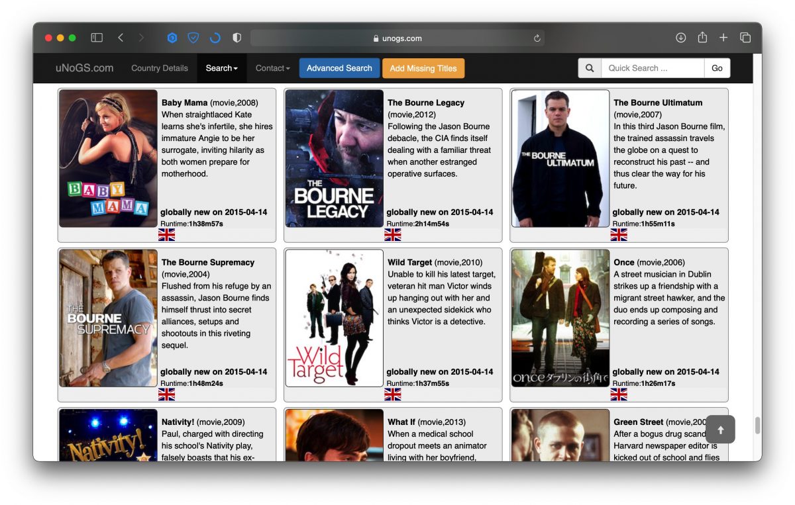Click Runtime:1h55m11s text
This screenshot has width=795, height=505.
[644, 224]
